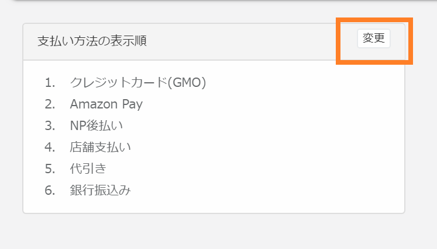Select 銀行振込み payment method

coord(100,191)
